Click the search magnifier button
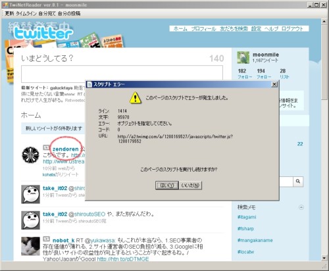Viewport: 329px width, 271px height. pyautogui.click(x=298, y=182)
